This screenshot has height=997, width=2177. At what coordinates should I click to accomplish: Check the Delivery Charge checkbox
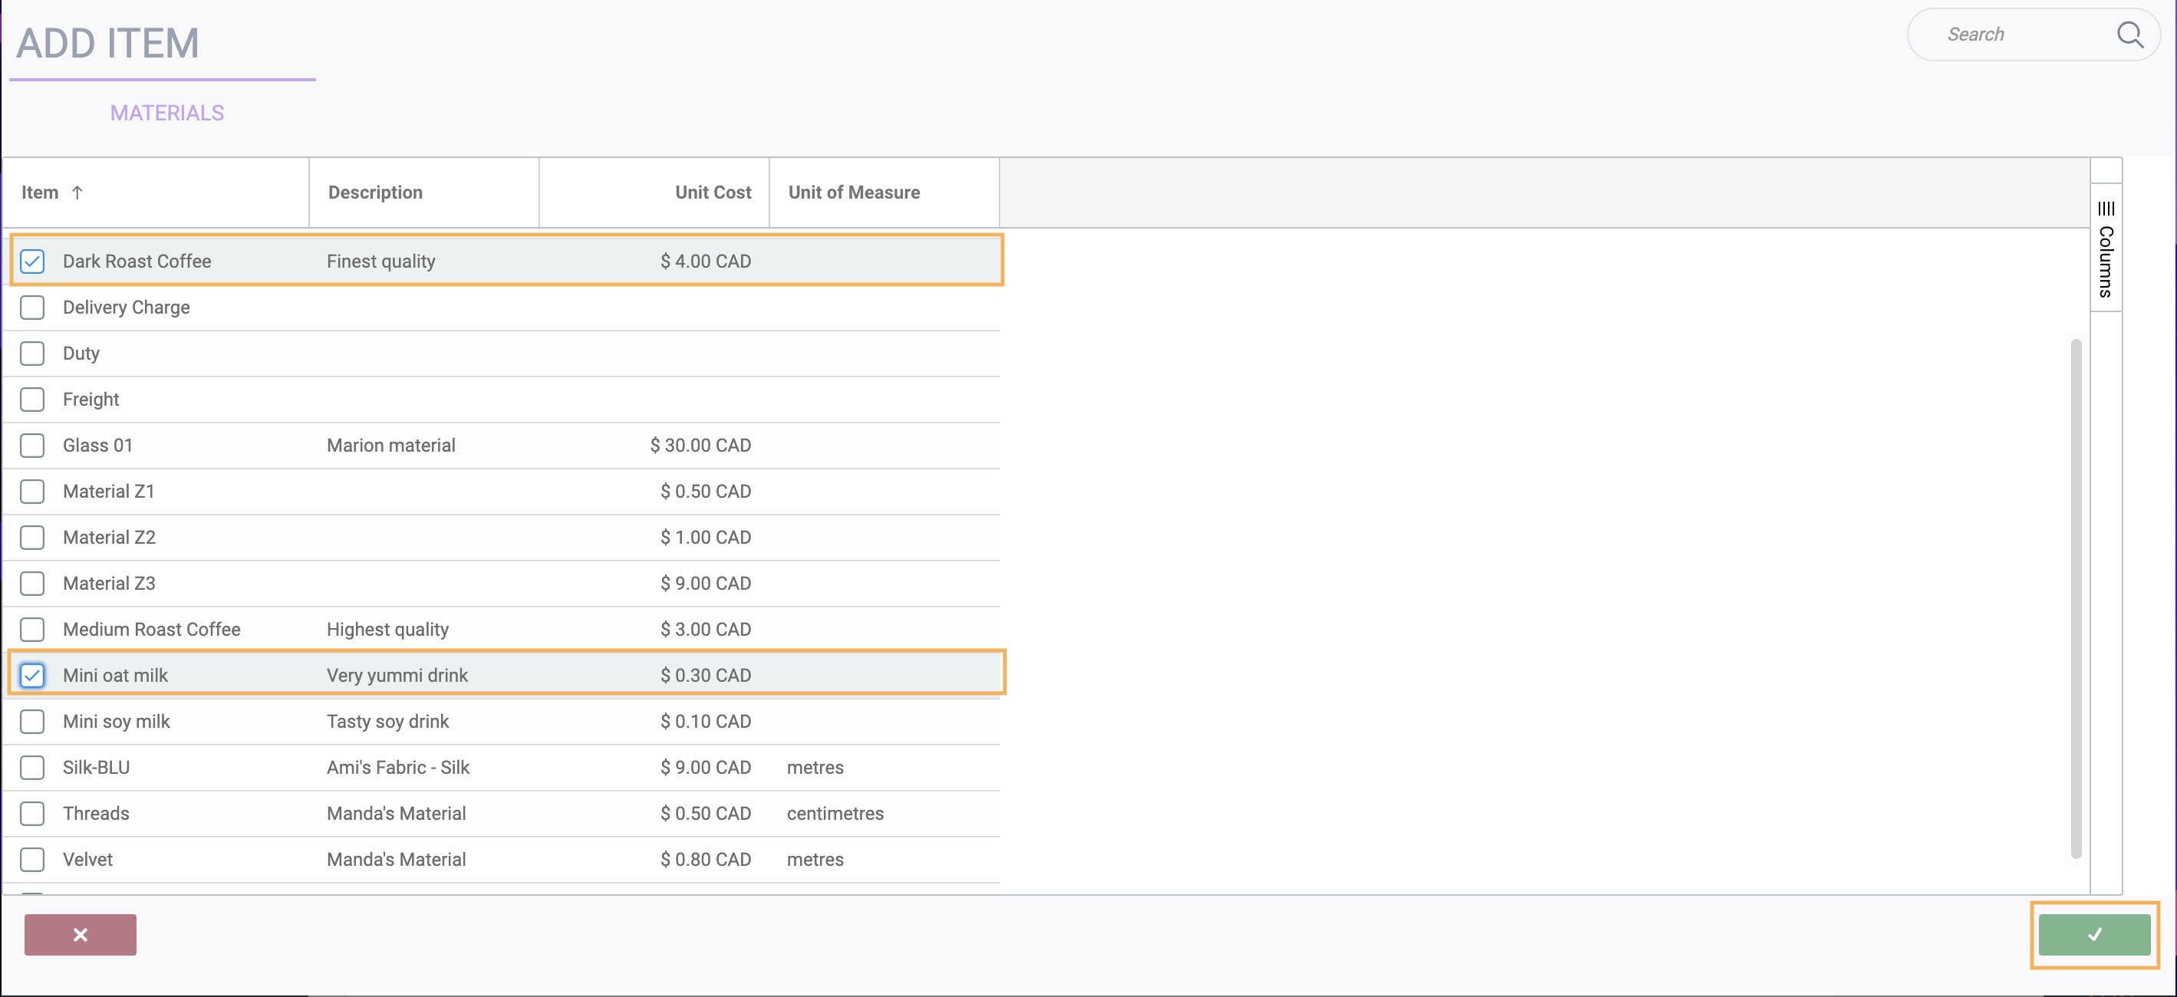point(32,308)
